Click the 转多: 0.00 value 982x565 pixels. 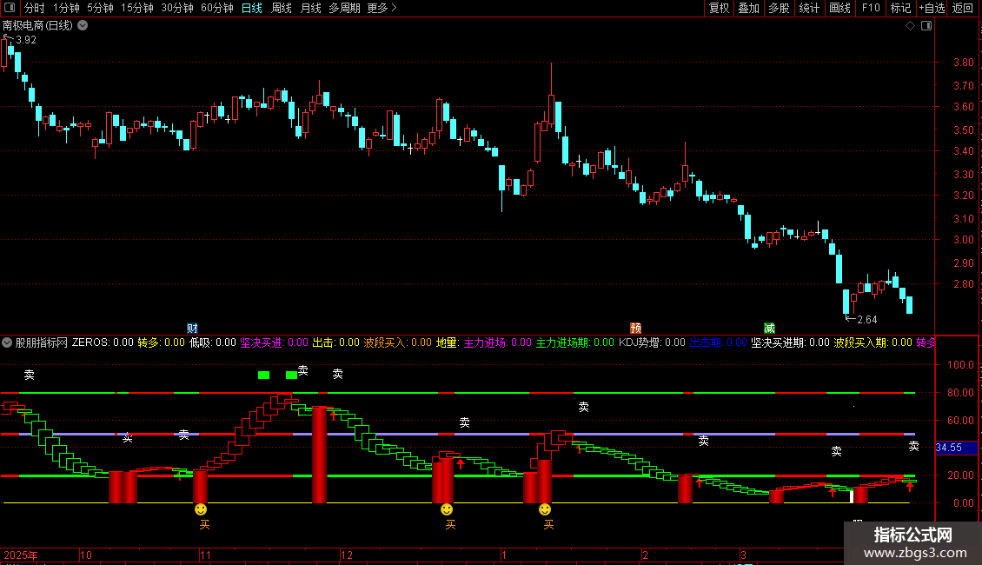[x=161, y=342]
